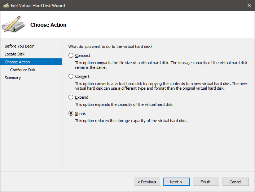Click the Previous button
This screenshot has height=192, width=255.
point(147,182)
